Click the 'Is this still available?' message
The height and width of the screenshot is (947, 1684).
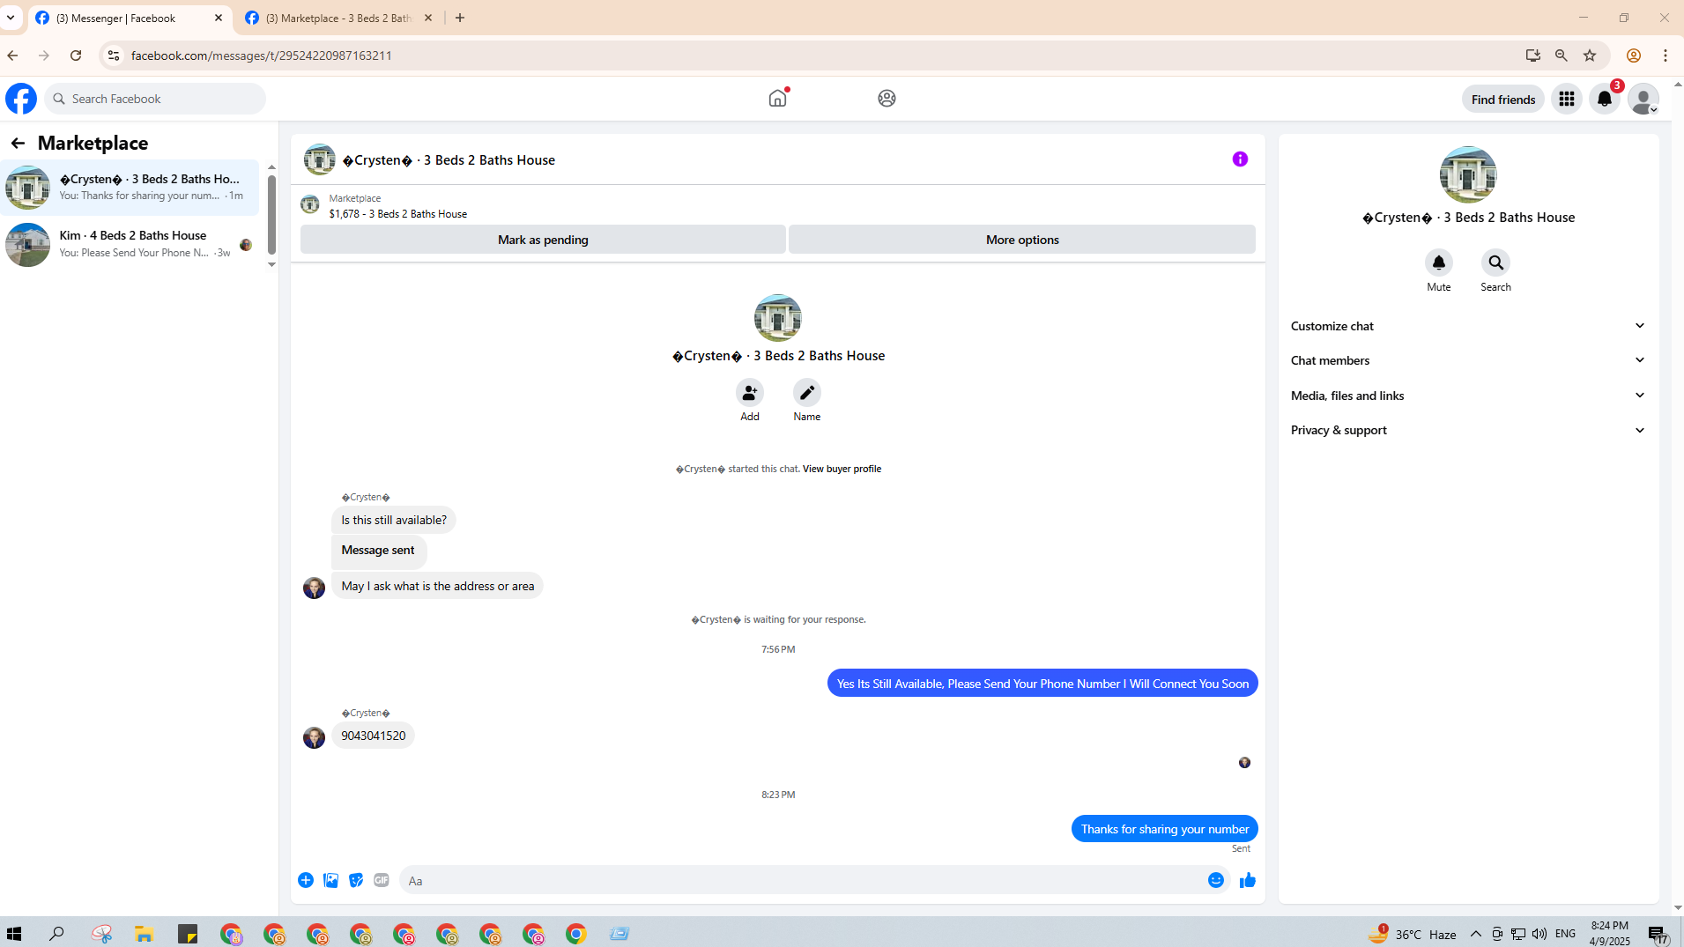click(x=393, y=520)
